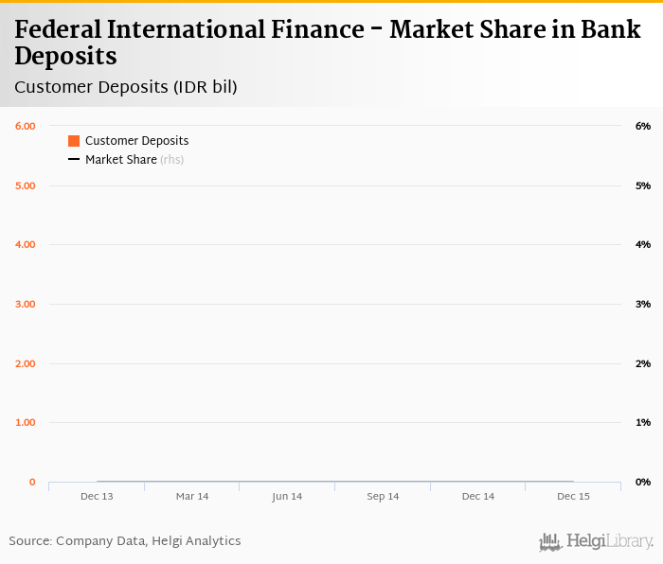
Task: Click the 1% right axis label
Action: (x=642, y=422)
